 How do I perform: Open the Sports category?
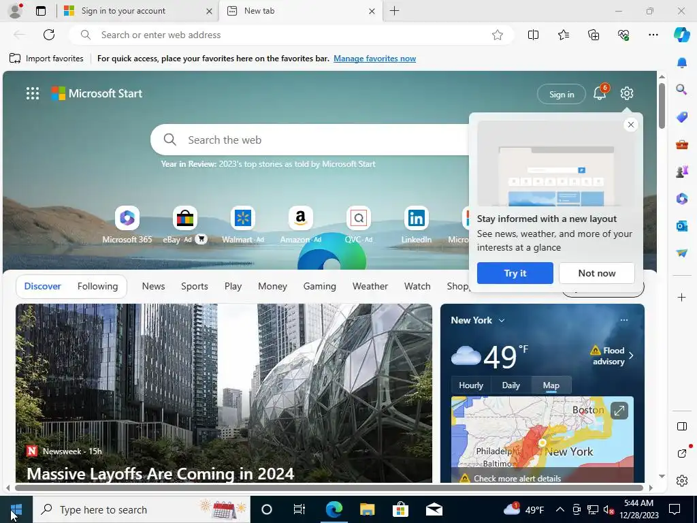[x=194, y=287]
